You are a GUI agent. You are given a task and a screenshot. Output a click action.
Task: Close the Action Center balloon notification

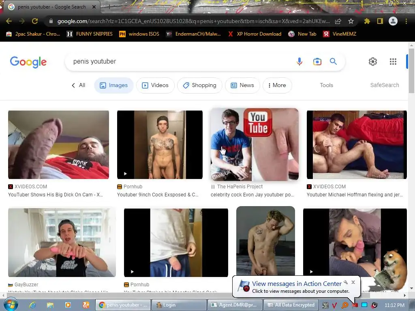pos(353,282)
